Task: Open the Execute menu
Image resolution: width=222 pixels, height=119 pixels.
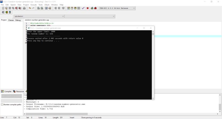Action: (34, 5)
